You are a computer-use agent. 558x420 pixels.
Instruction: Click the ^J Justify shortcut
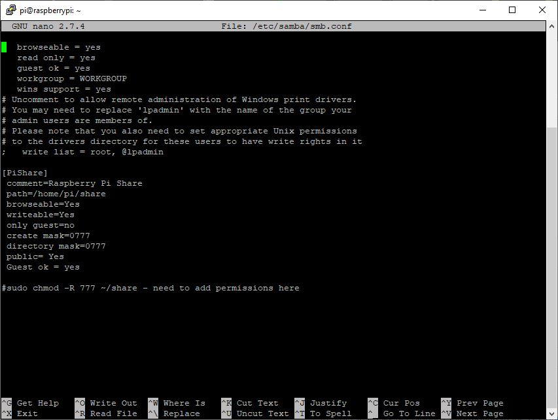coord(321,403)
